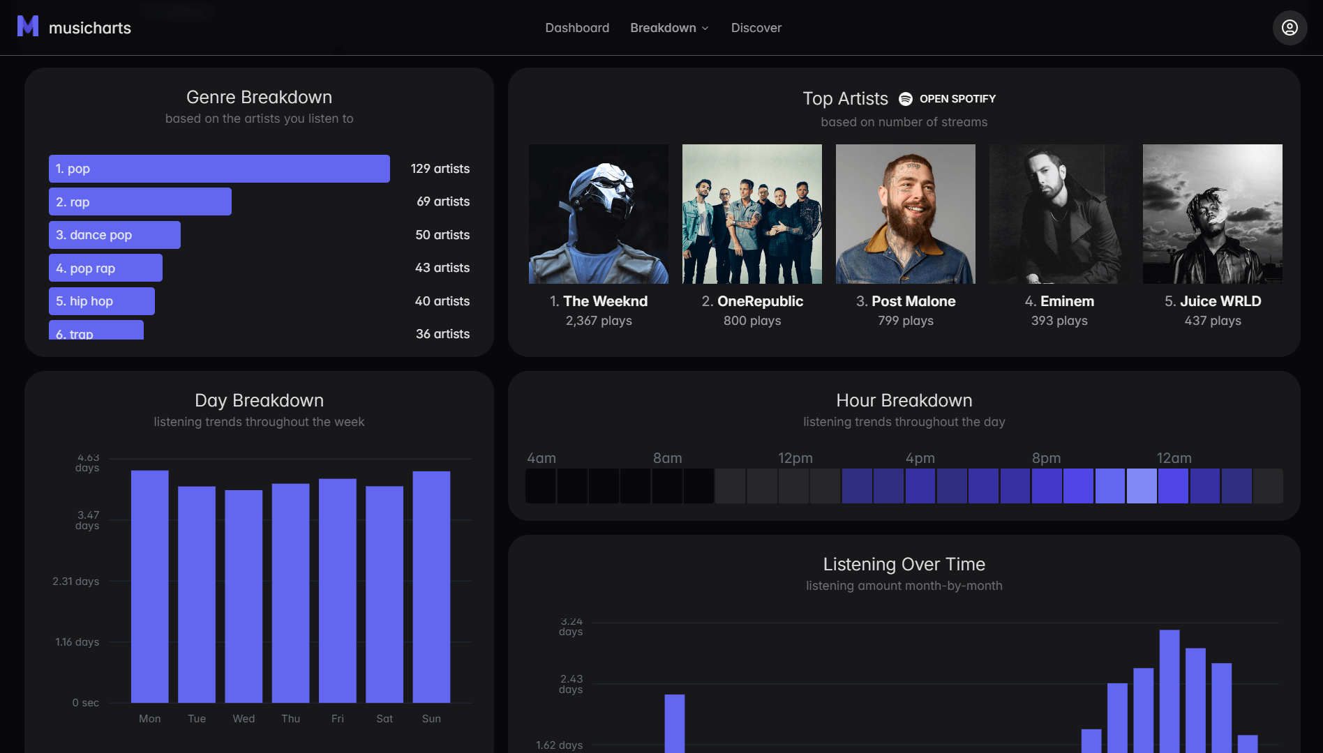This screenshot has width=1323, height=753.
Task: Click the Sun bar in Day Breakdown
Action: pos(431,586)
